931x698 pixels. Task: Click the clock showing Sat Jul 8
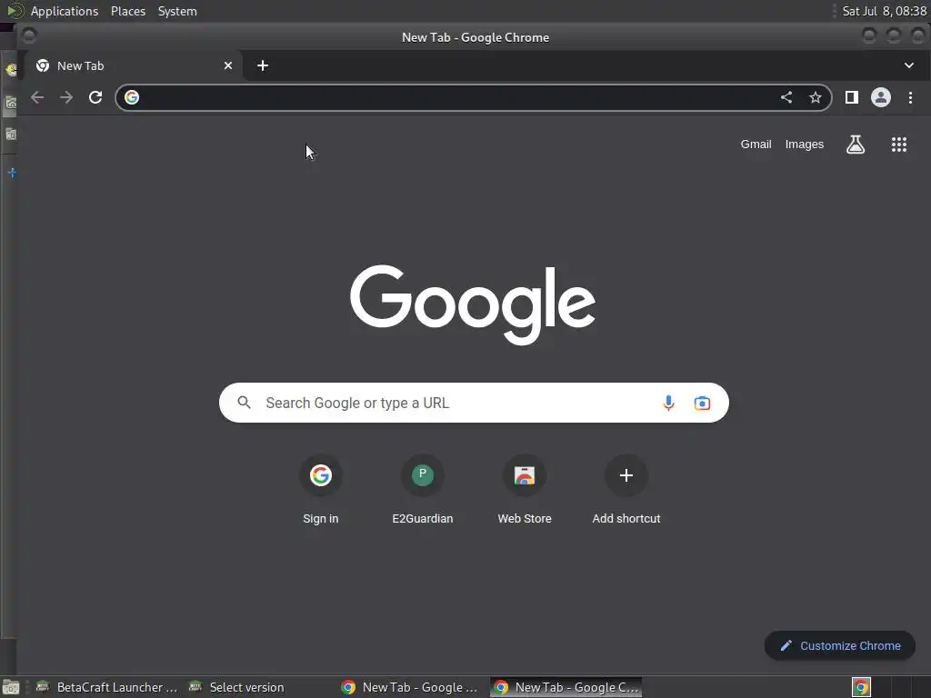tap(884, 11)
